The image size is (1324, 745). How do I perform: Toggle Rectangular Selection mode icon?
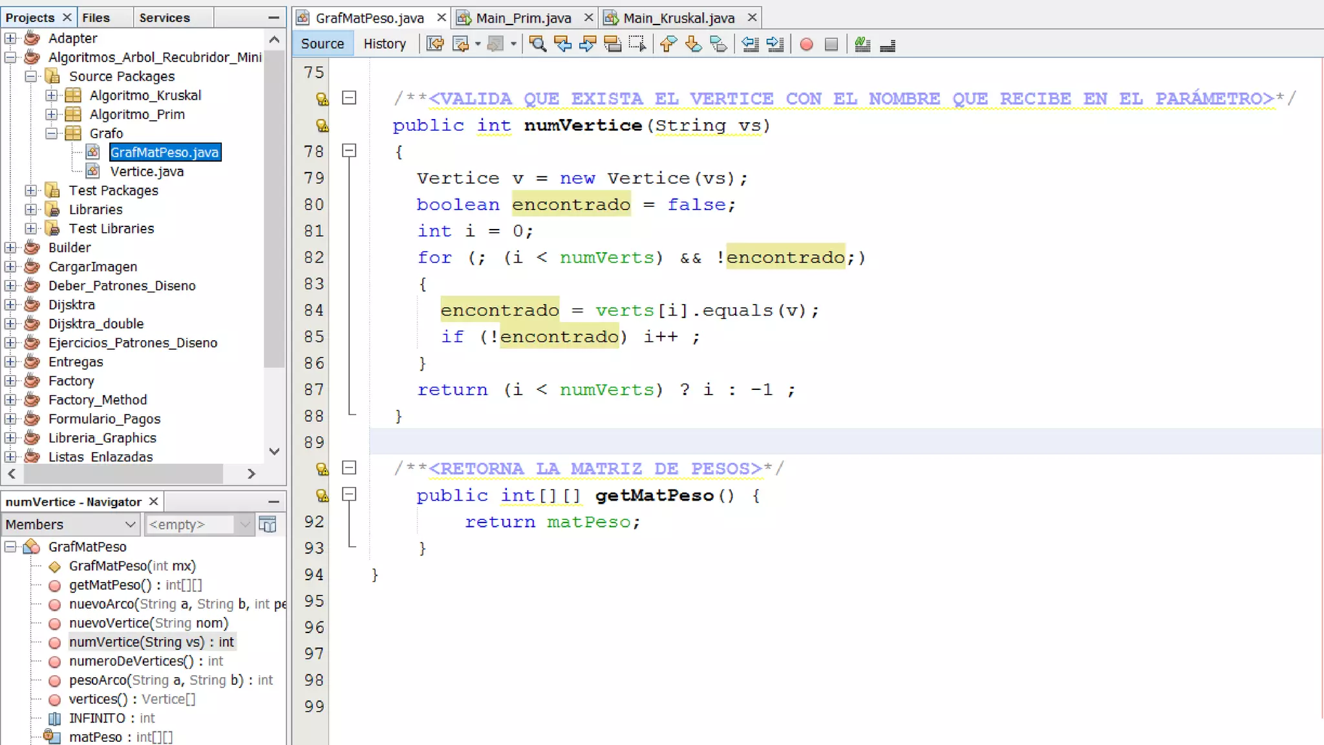637,44
